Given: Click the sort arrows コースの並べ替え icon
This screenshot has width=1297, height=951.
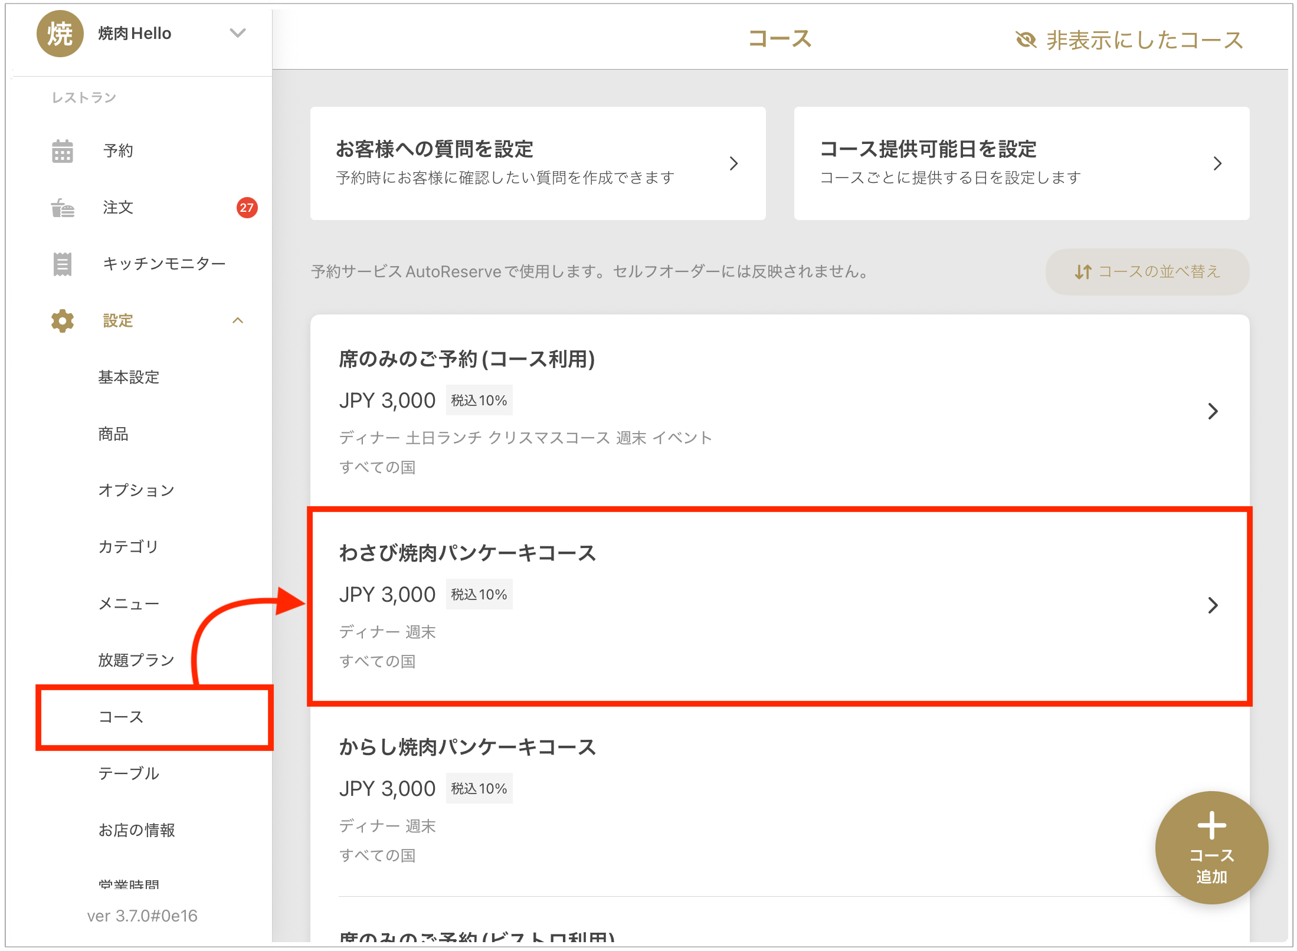Looking at the screenshot, I should (x=1083, y=272).
